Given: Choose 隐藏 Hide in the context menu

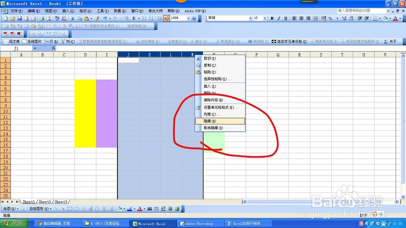Looking at the screenshot, I should click(x=220, y=121).
